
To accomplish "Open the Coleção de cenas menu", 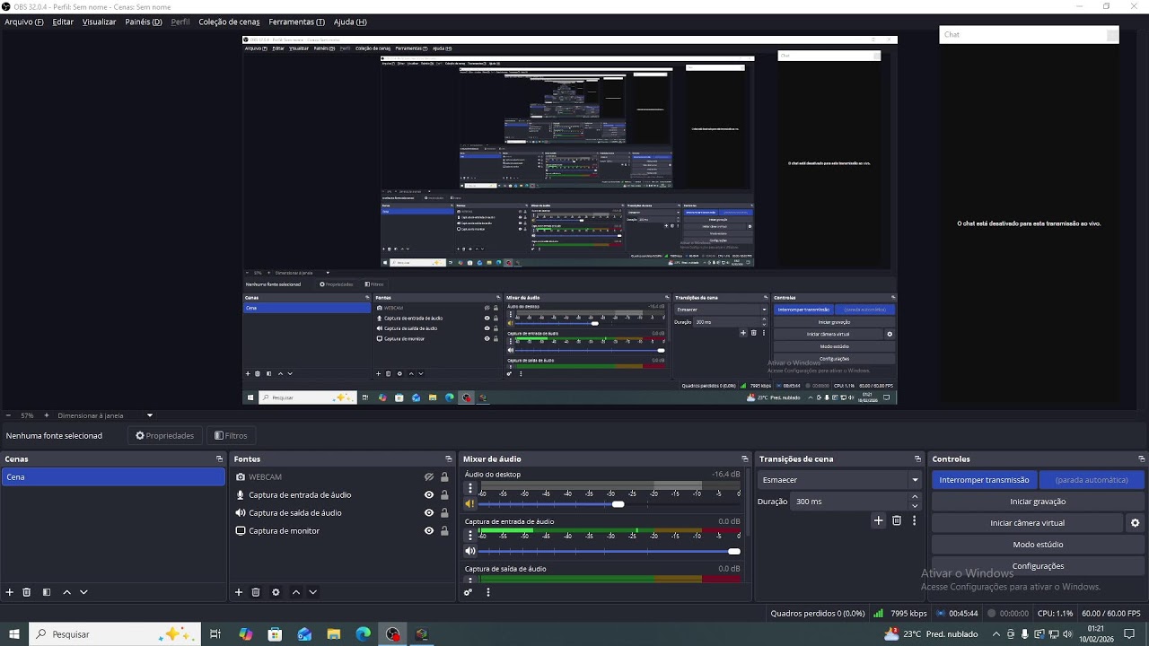I will click(x=229, y=22).
